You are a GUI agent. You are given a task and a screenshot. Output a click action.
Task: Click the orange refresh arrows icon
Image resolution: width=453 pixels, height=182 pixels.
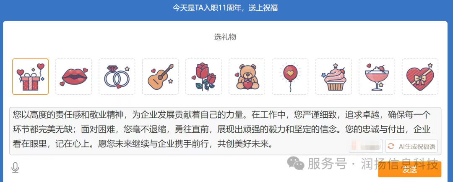pyautogui.click(x=391, y=147)
